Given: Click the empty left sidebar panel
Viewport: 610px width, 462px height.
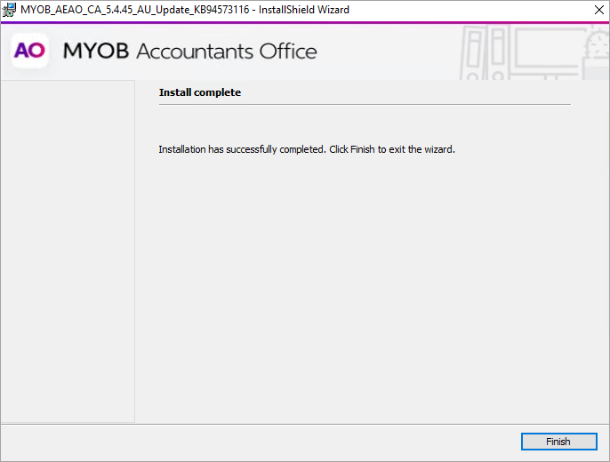Looking at the screenshot, I should [68, 251].
